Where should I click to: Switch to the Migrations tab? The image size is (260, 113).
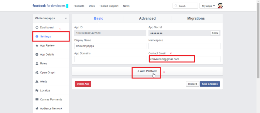(x=196, y=18)
